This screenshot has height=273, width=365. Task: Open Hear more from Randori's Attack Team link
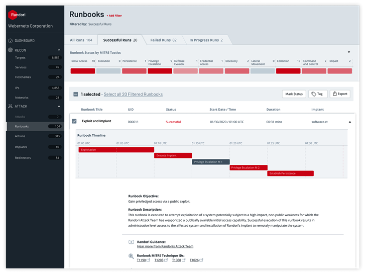tap(165, 246)
